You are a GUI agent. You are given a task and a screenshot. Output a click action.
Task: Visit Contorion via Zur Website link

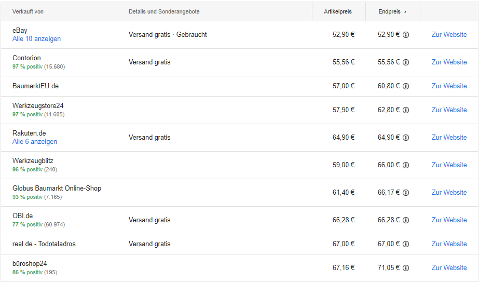tap(449, 62)
